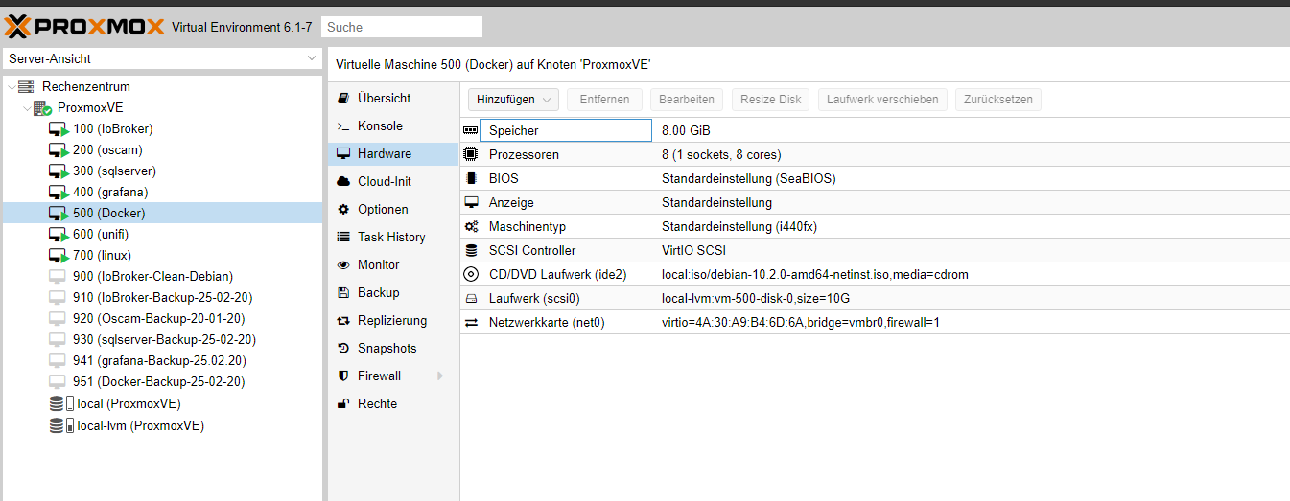Click the monitor icon beside Anzeige
The image size is (1290, 501).
471,203
